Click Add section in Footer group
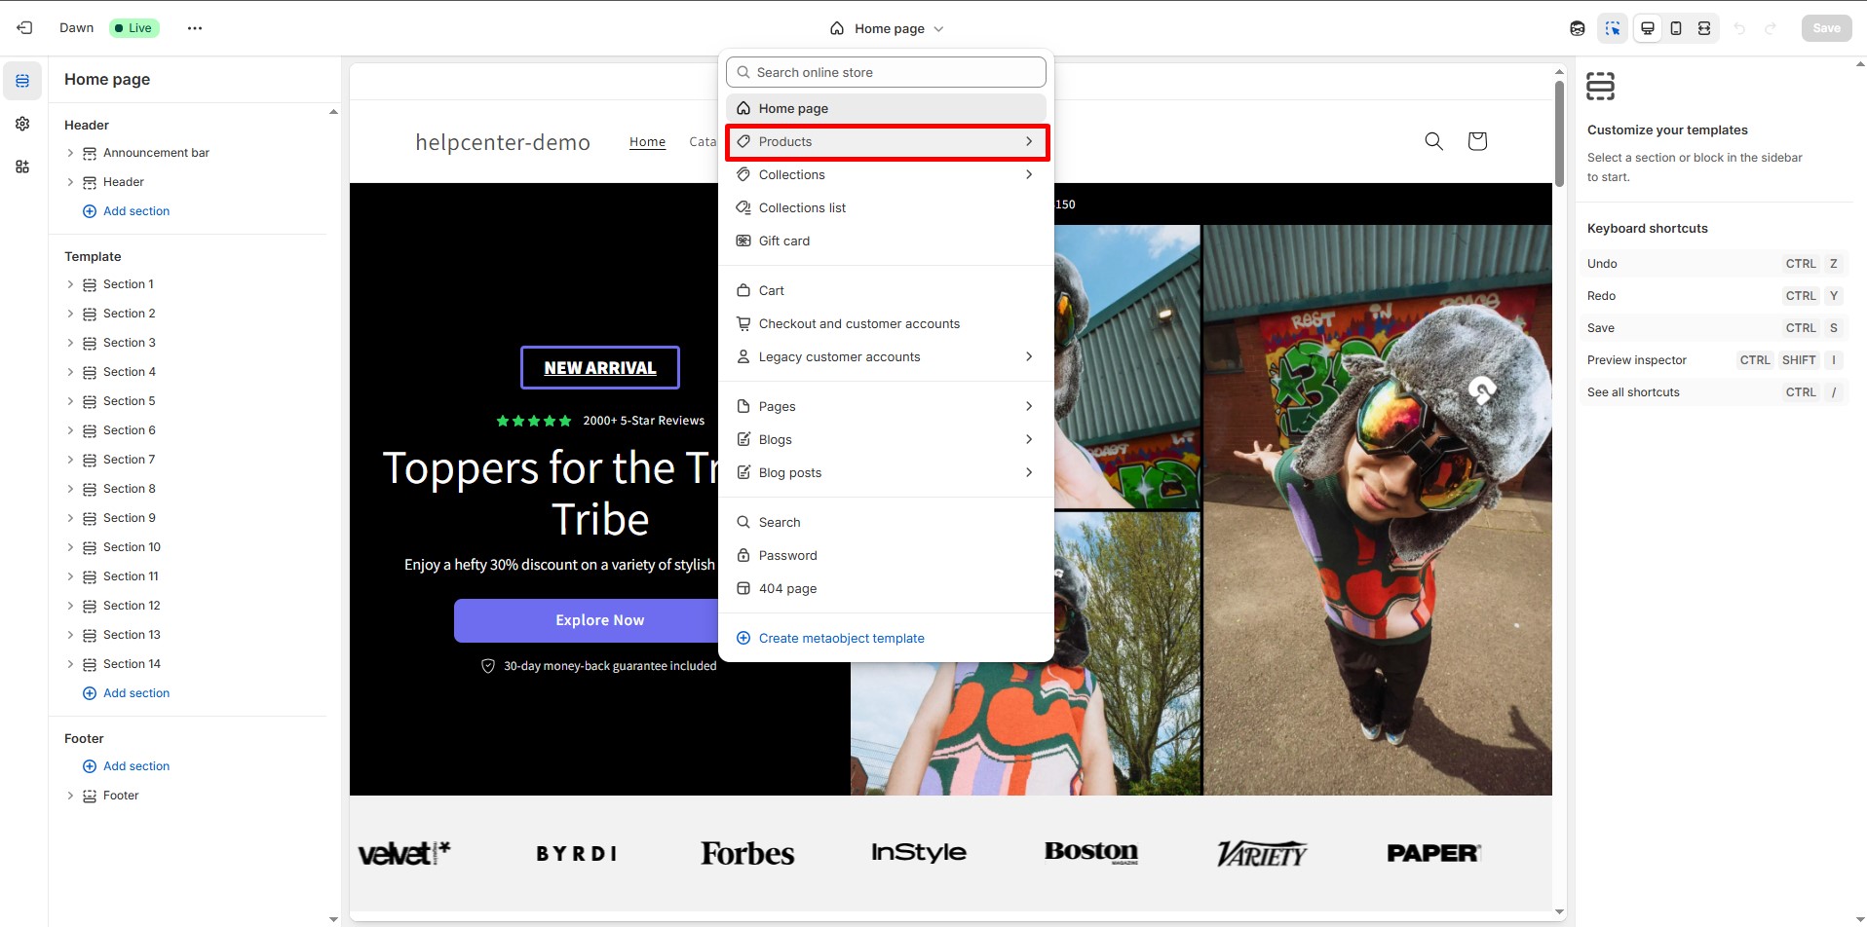The height and width of the screenshot is (927, 1867). pos(127,766)
